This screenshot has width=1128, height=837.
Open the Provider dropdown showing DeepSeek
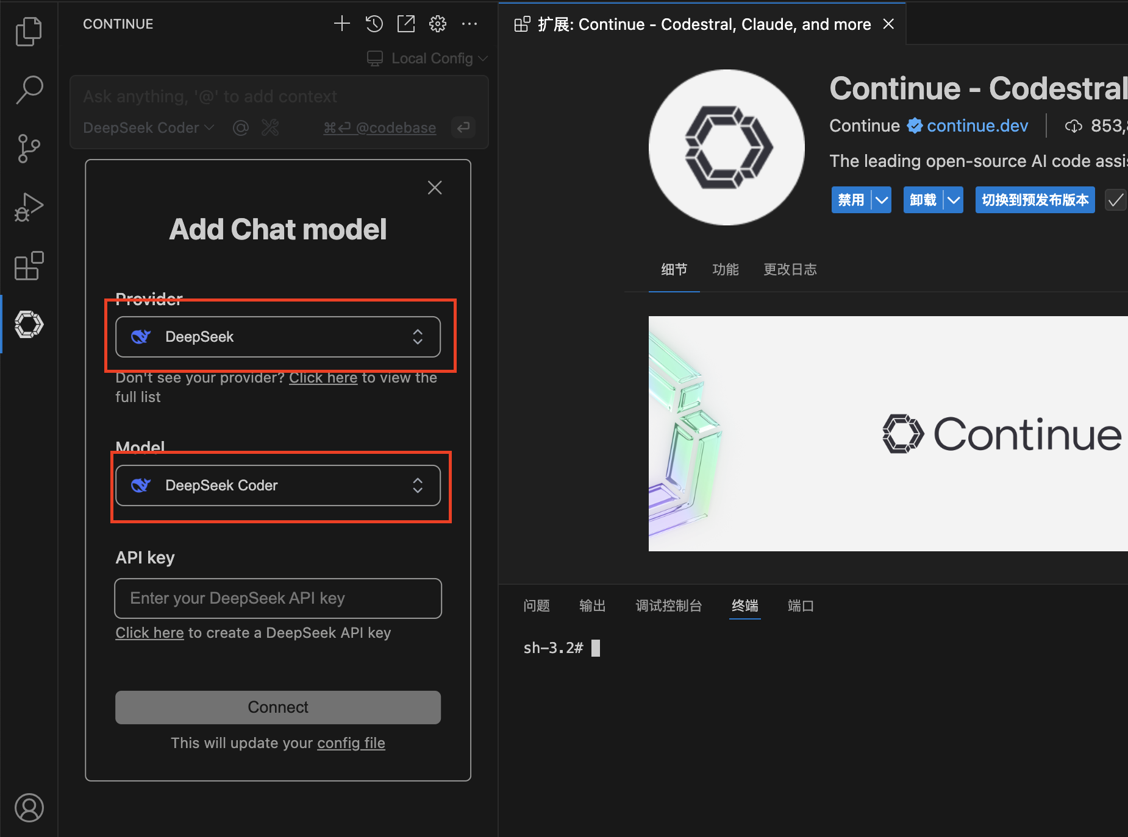click(278, 337)
